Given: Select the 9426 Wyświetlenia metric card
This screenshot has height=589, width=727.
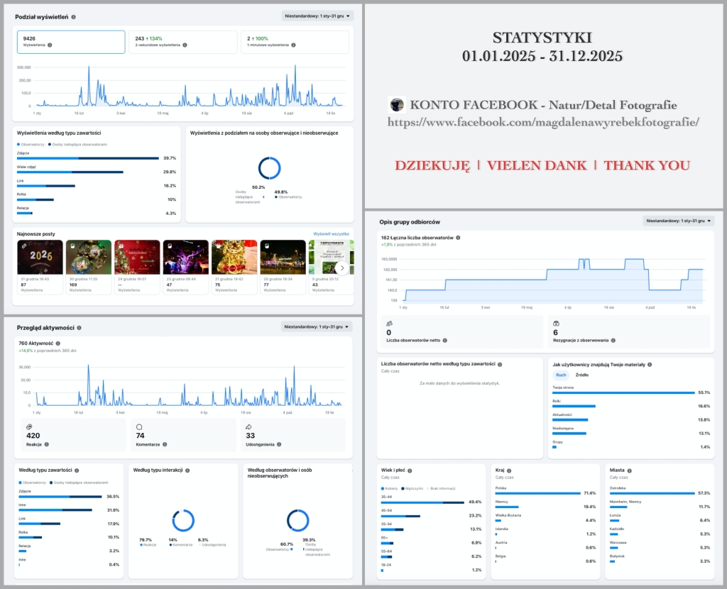Looking at the screenshot, I should (71, 41).
